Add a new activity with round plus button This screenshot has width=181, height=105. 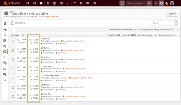click(x=14, y=31)
